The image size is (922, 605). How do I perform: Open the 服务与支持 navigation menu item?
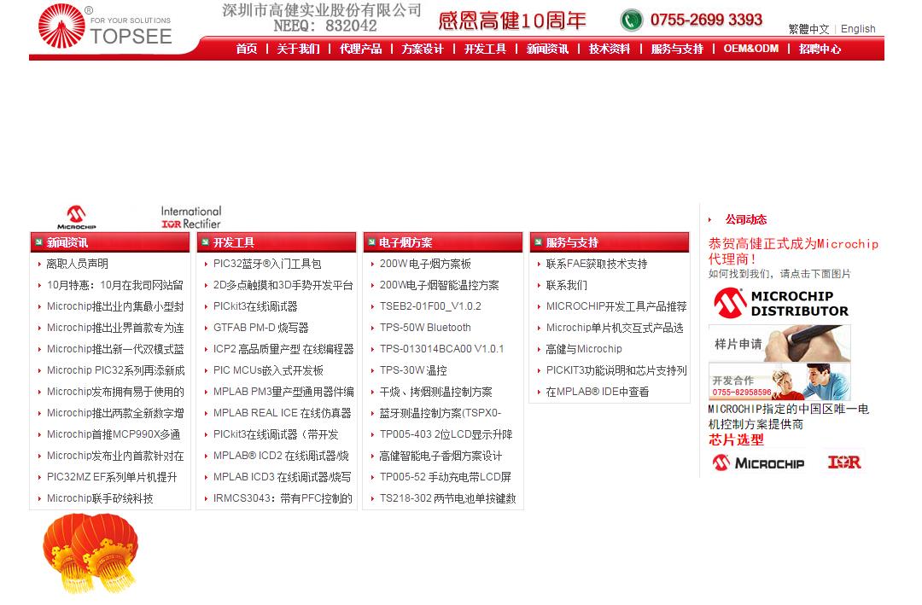click(677, 49)
